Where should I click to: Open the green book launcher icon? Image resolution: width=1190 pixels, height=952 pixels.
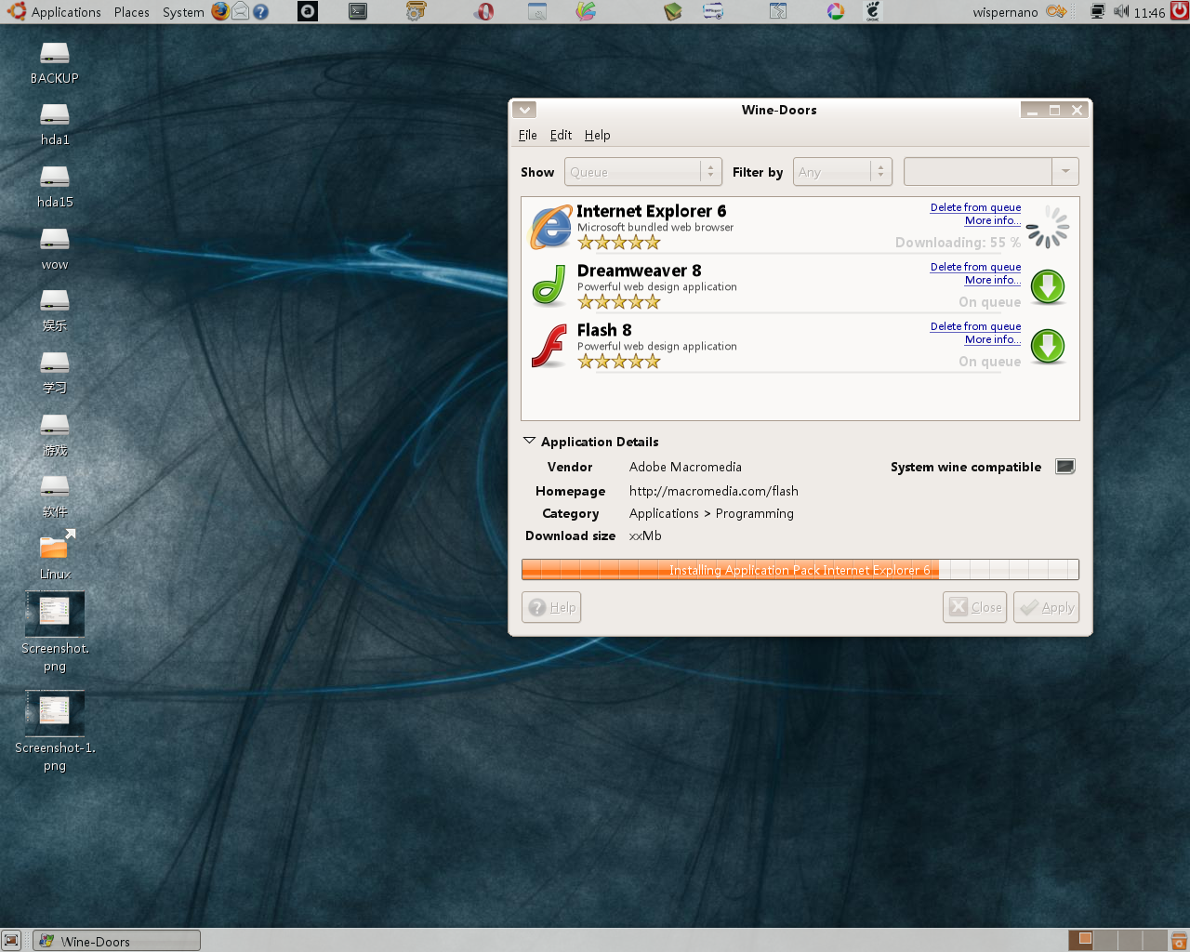[x=673, y=11]
